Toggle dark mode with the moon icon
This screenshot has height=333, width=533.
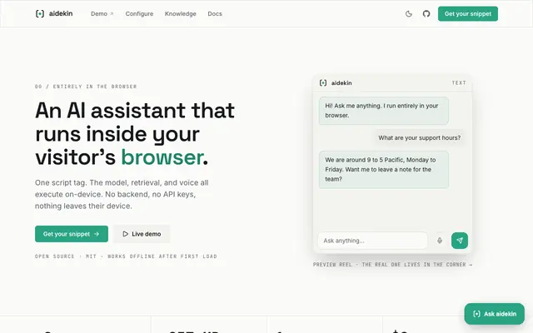tap(409, 13)
